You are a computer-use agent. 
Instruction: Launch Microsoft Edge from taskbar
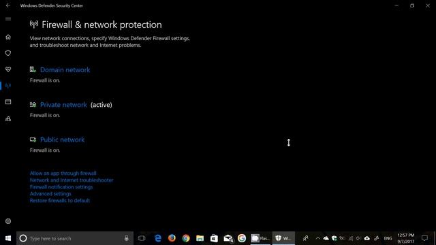pos(158,238)
